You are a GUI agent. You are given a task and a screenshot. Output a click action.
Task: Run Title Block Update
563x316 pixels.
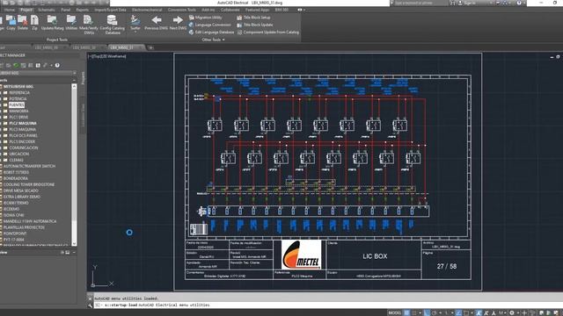pos(255,25)
